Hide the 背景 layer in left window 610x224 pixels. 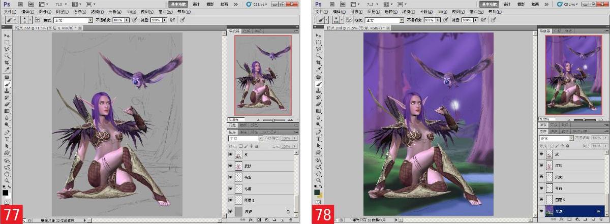pyautogui.click(x=230, y=211)
